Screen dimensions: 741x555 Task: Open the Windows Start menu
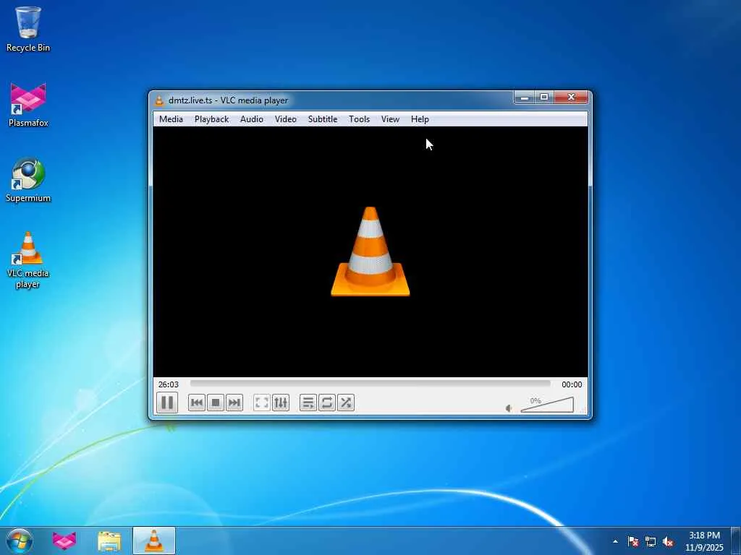(20, 541)
